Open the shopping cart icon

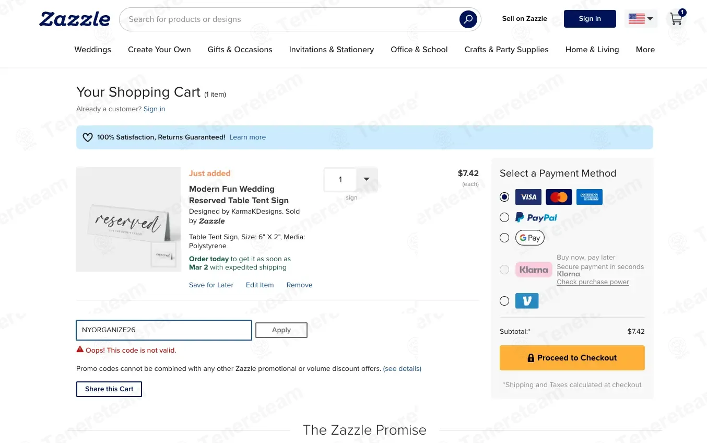[x=677, y=19]
